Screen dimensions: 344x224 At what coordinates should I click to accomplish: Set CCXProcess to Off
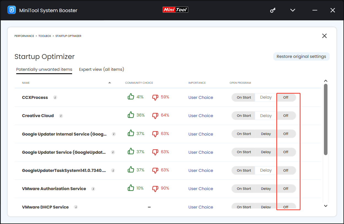coord(286,98)
